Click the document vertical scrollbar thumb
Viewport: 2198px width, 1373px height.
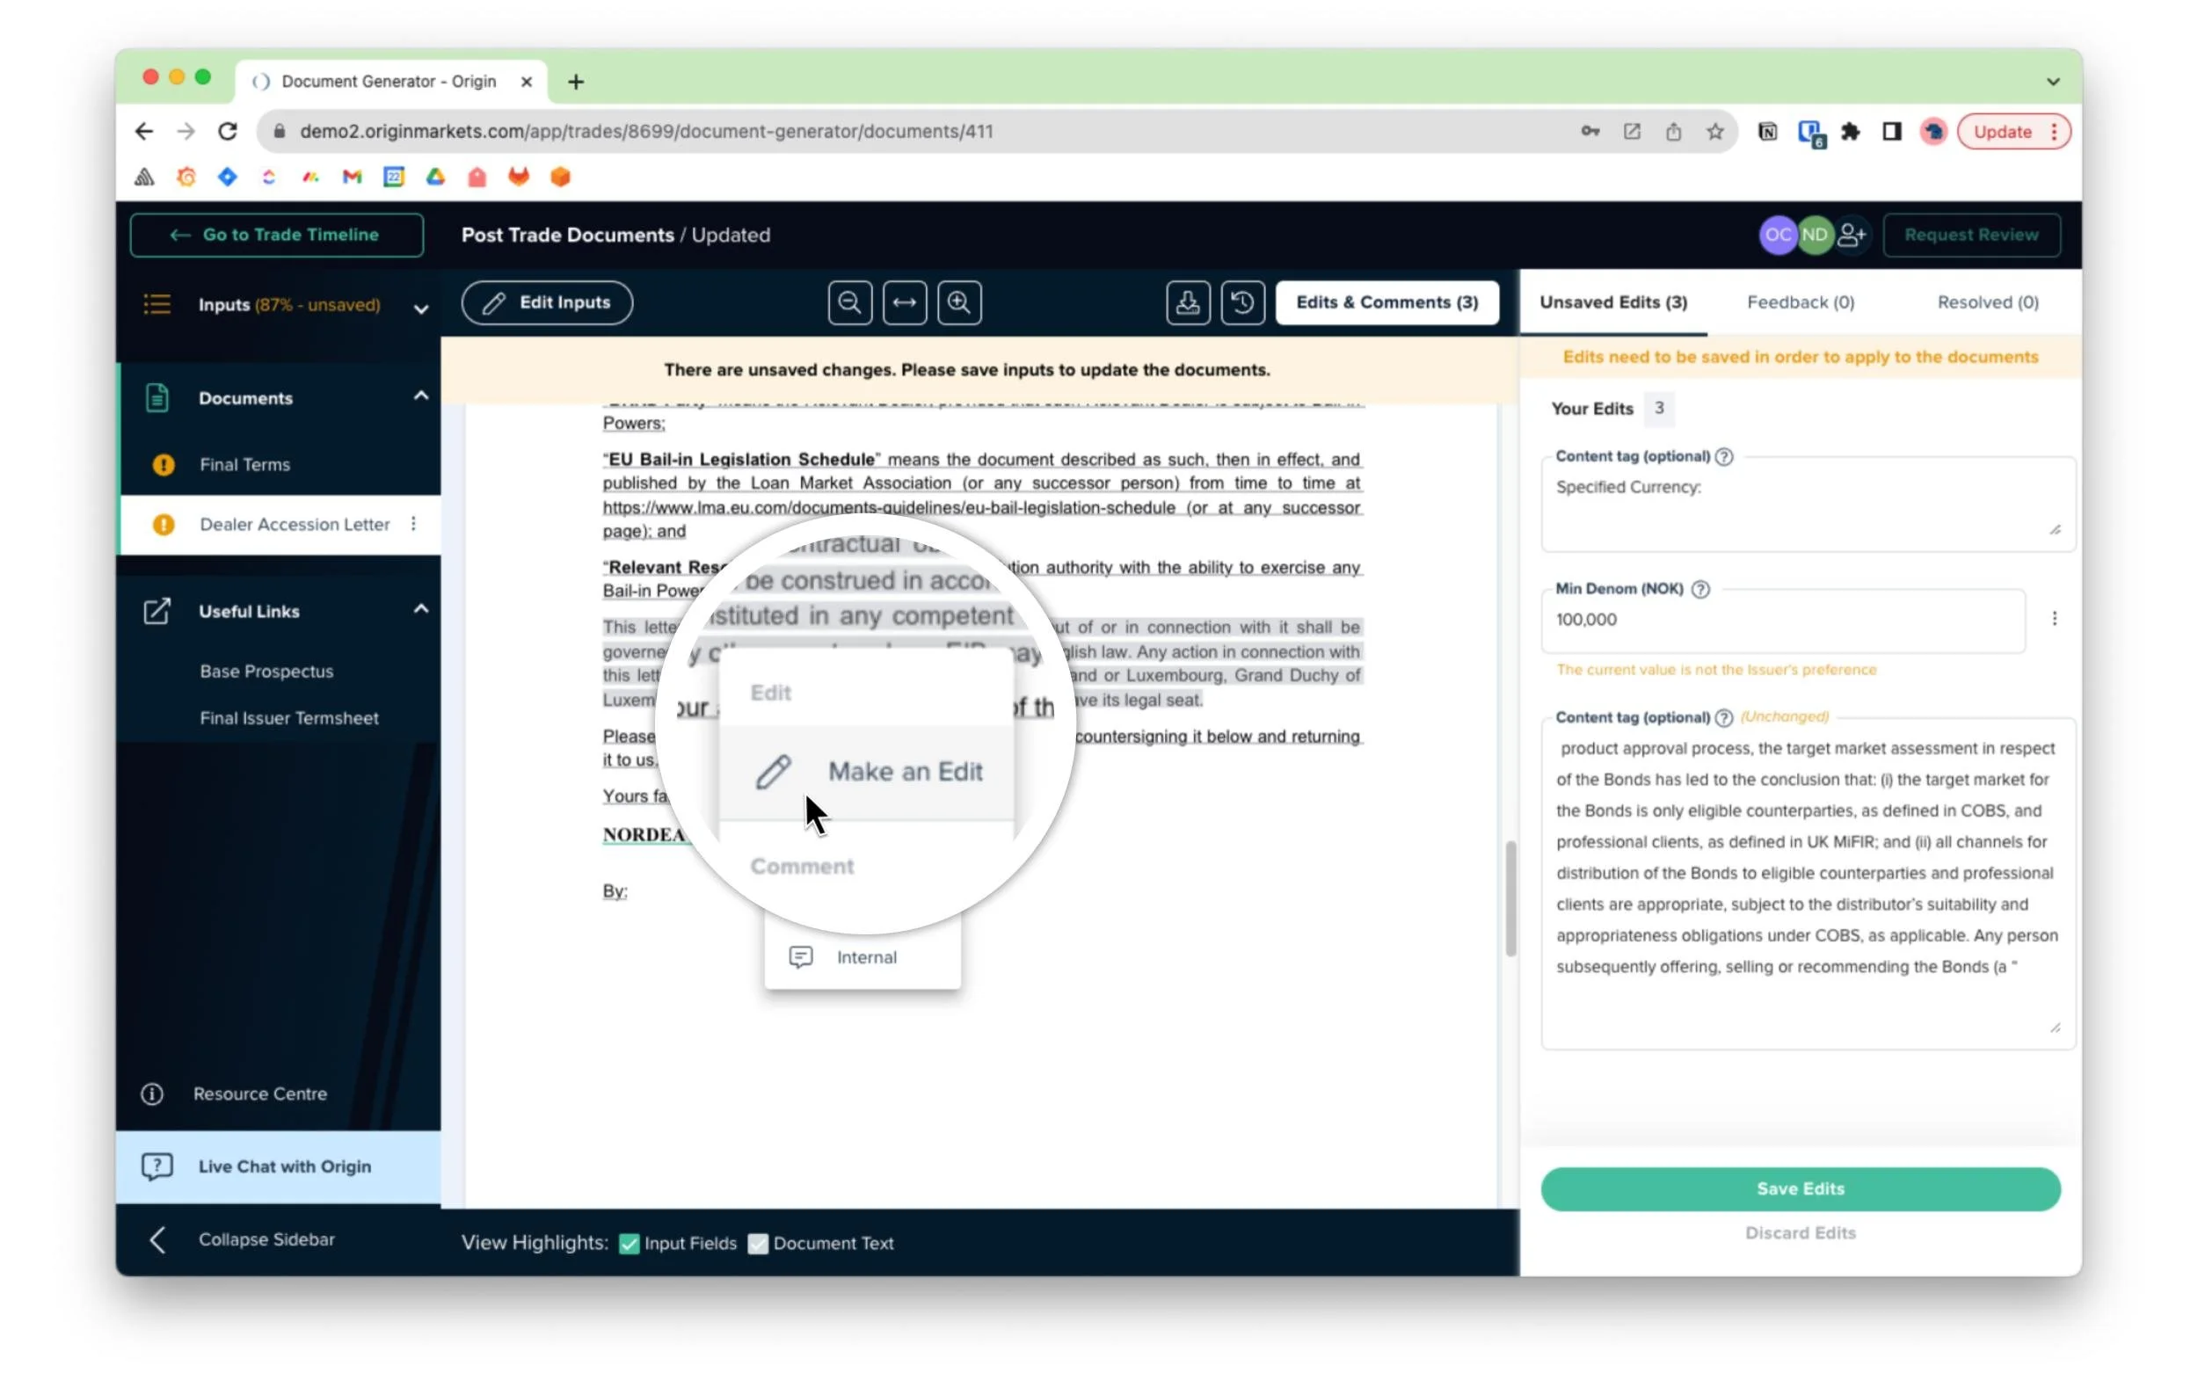click(1510, 897)
